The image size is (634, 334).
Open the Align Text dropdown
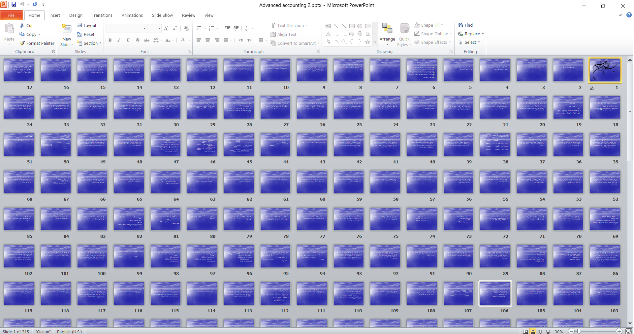pos(285,34)
